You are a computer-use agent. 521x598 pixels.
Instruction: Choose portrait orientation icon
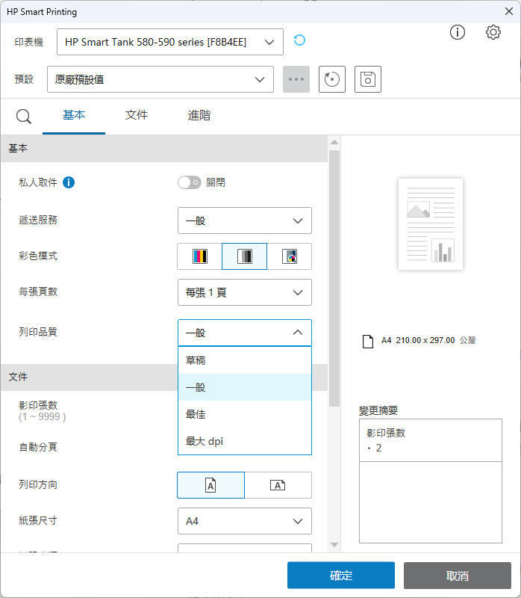pos(211,485)
